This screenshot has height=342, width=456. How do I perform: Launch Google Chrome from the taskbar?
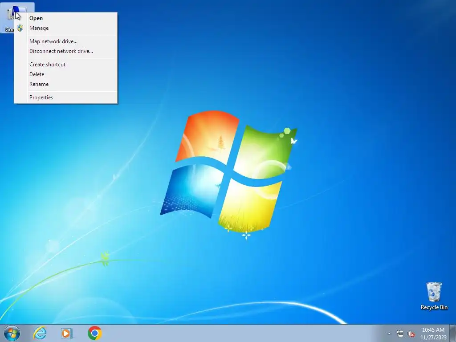pos(94,333)
